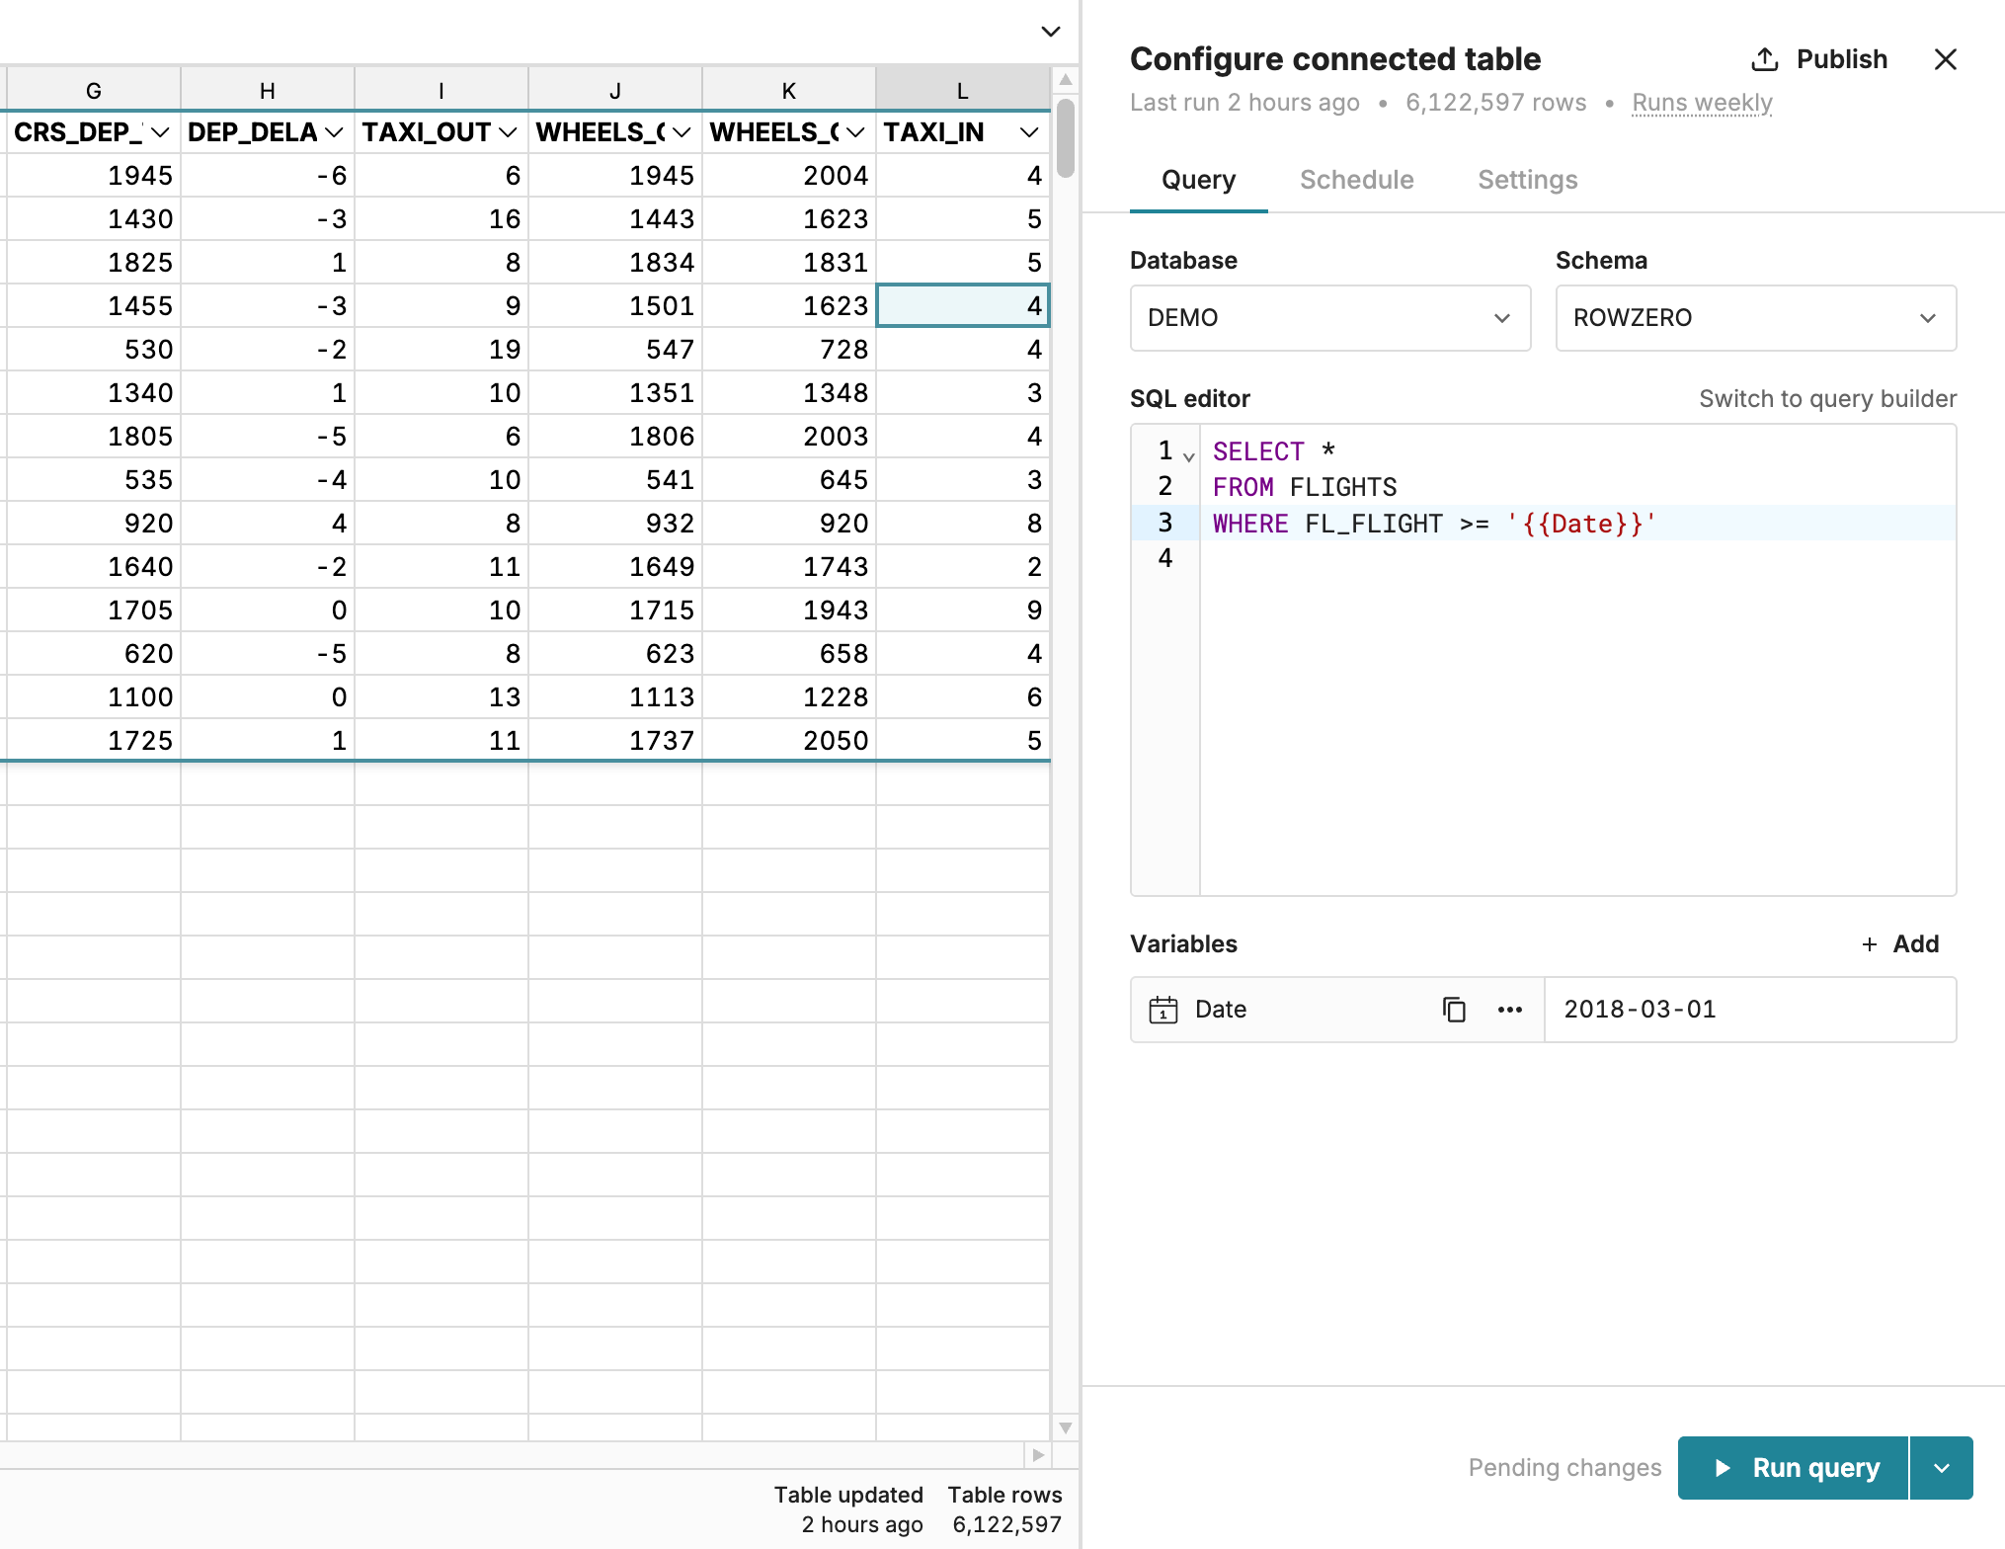Click the Runs weekly link
This screenshot has width=2005, height=1549.
(x=1702, y=103)
